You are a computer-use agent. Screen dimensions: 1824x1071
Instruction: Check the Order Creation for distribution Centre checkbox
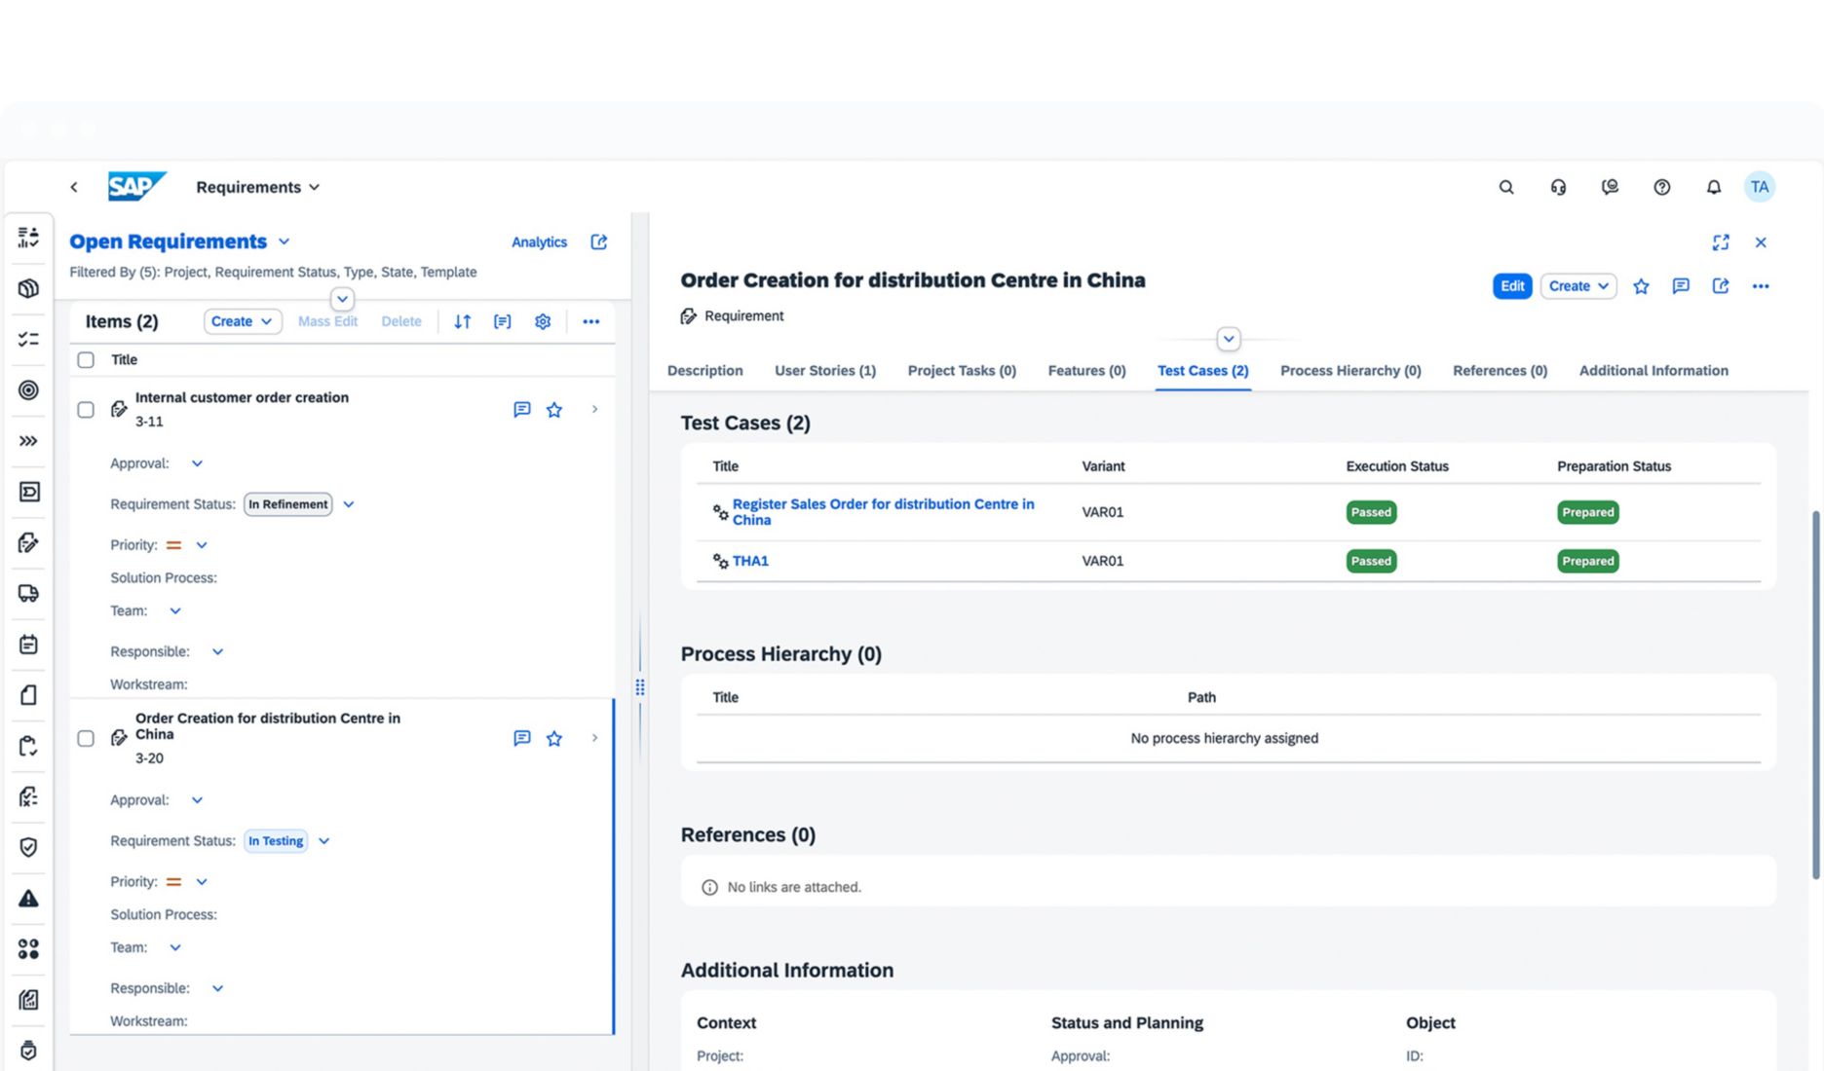[x=86, y=738]
